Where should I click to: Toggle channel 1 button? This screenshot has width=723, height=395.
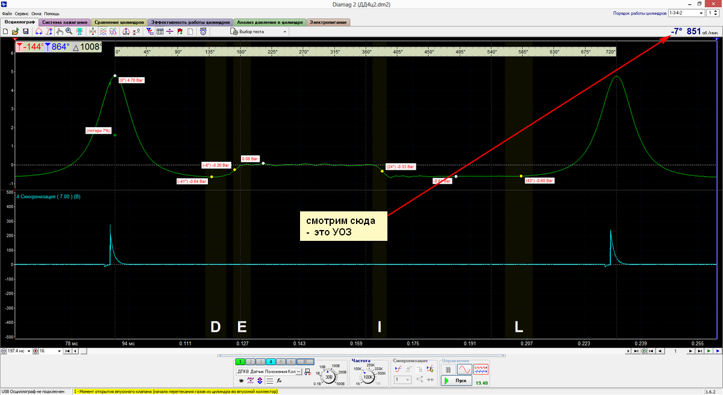(x=241, y=361)
